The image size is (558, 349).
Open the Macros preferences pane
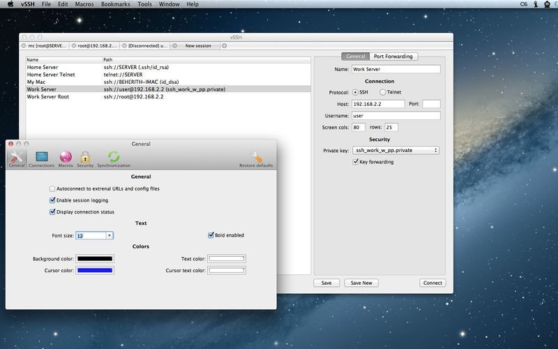tap(66, 158)
